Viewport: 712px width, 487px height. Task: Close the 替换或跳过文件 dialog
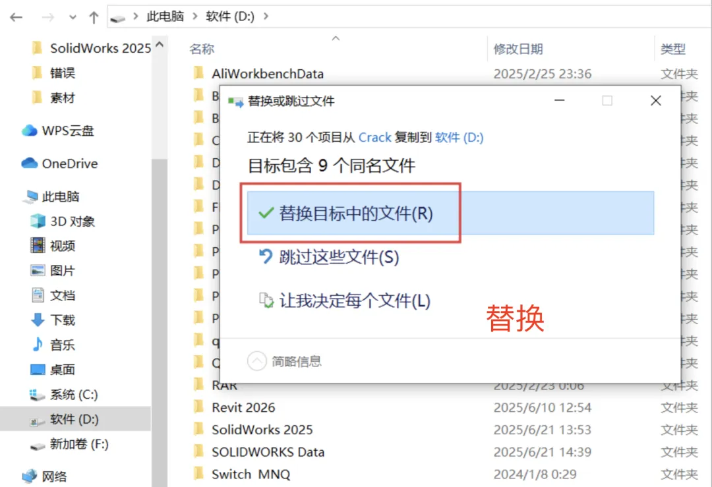656,100
